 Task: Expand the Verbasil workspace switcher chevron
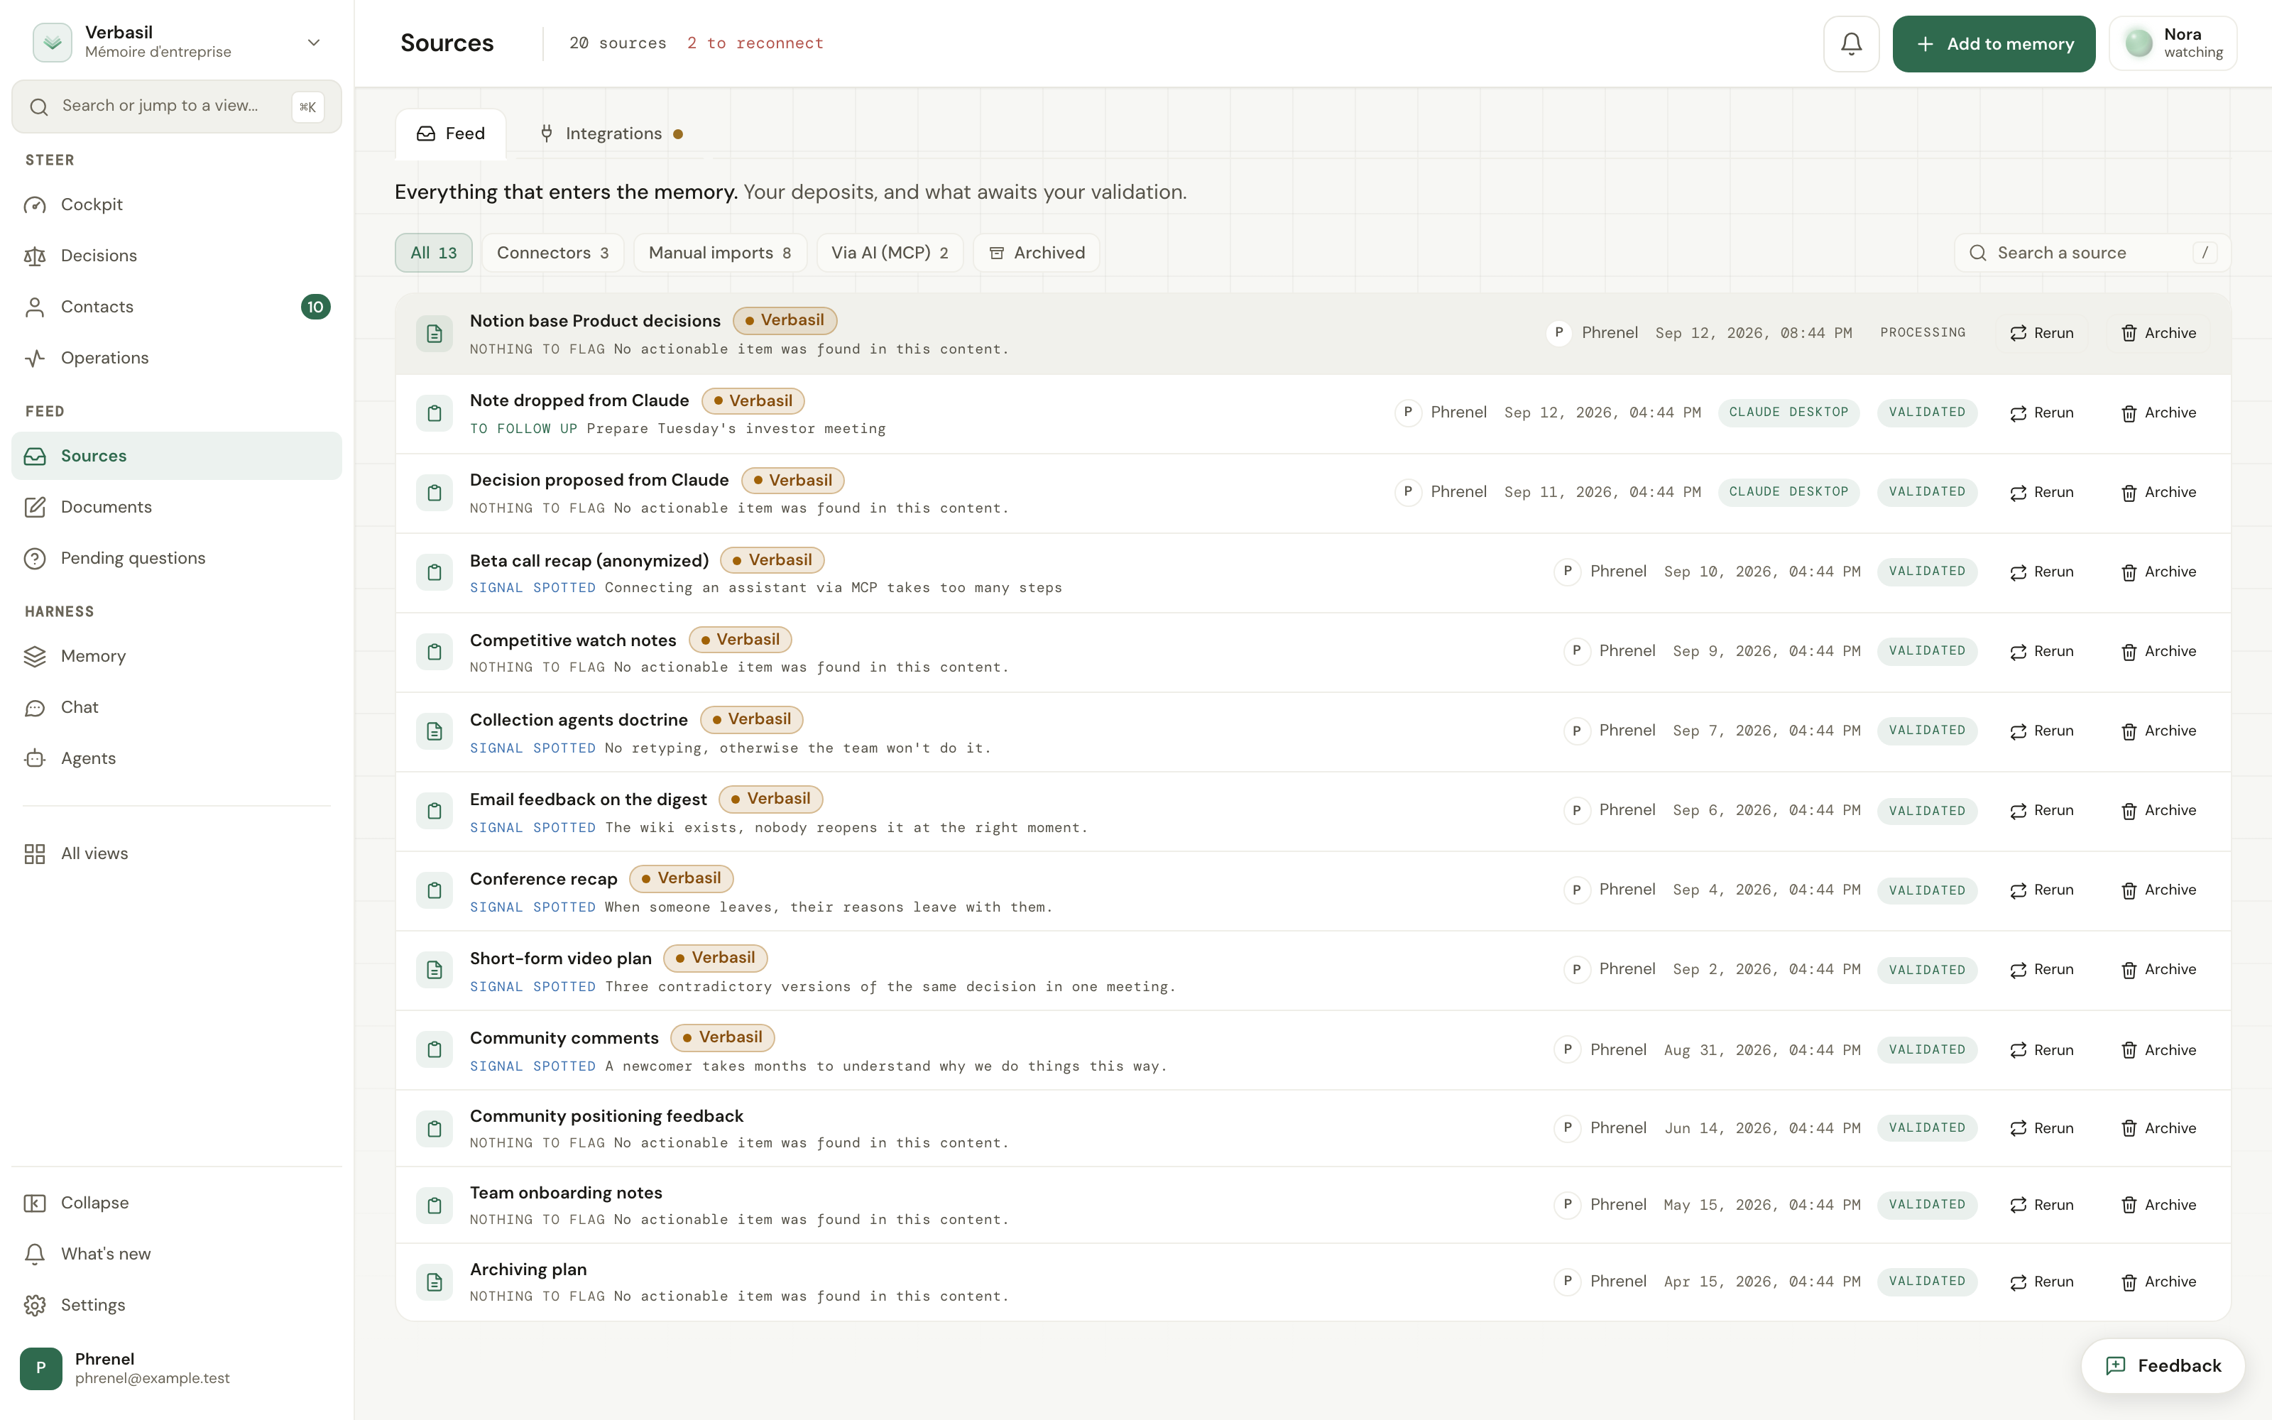(x=314, y=43)
